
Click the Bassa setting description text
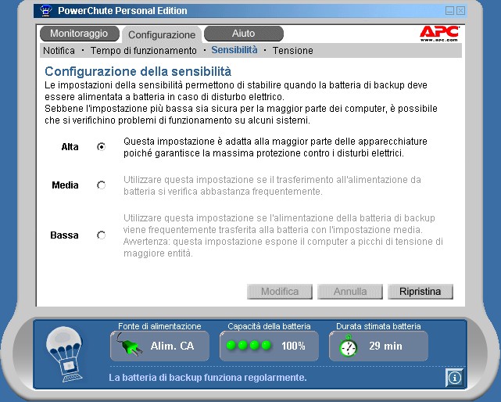283,235
